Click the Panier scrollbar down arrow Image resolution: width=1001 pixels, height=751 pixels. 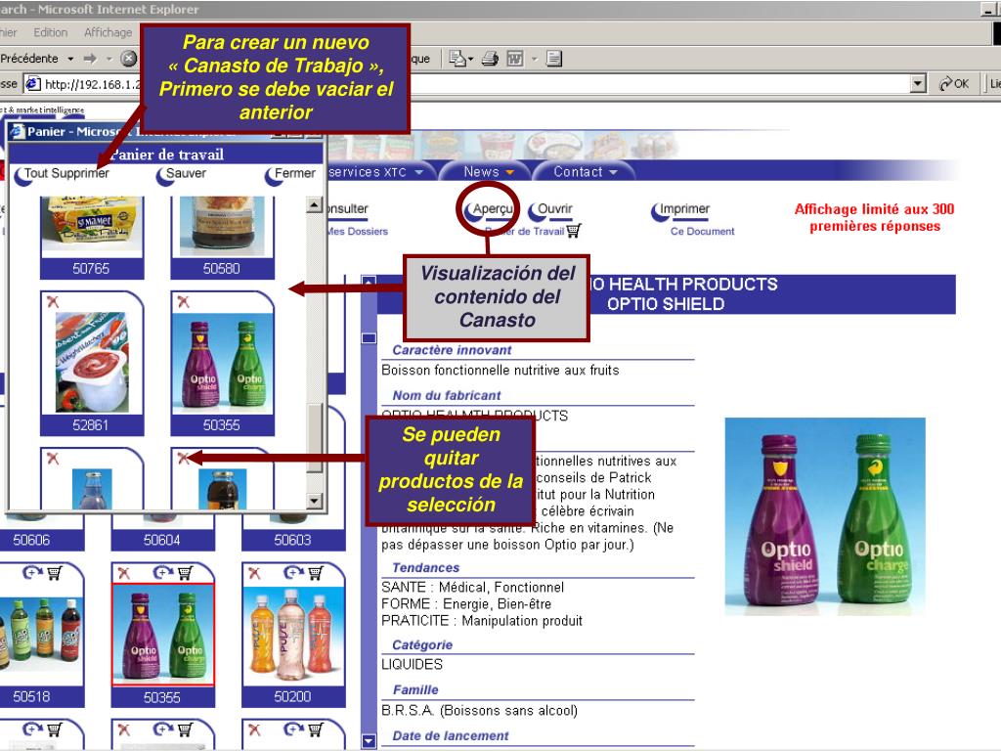click(314, 501)
